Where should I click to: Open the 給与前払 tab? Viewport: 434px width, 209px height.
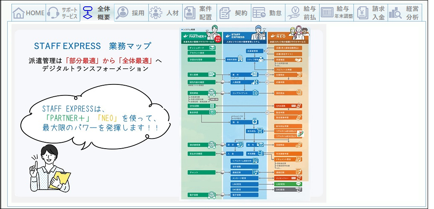(302, 13)
